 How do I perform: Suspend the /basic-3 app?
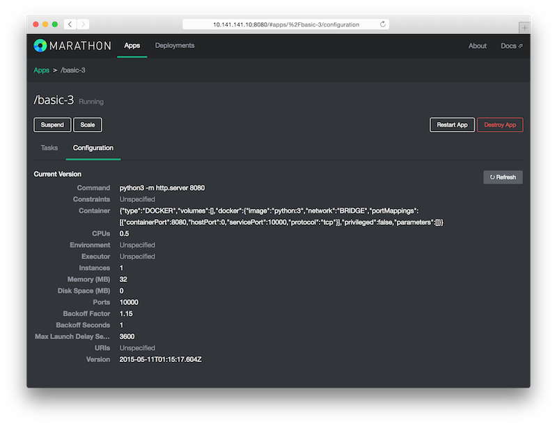(x=52, y=125)
